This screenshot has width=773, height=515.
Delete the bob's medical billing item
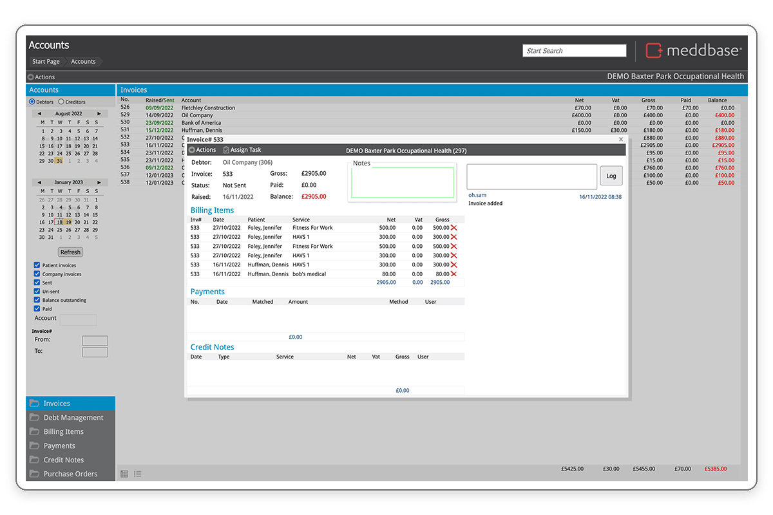coord(453,274)
